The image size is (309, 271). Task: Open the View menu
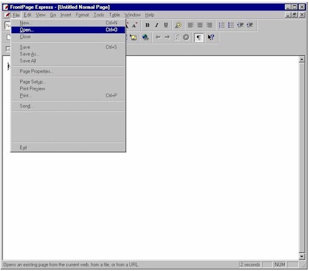click(41, 15)
